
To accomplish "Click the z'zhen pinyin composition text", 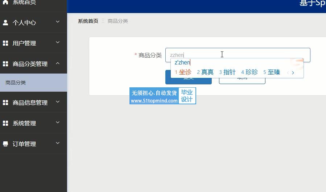I will [182, 62].
